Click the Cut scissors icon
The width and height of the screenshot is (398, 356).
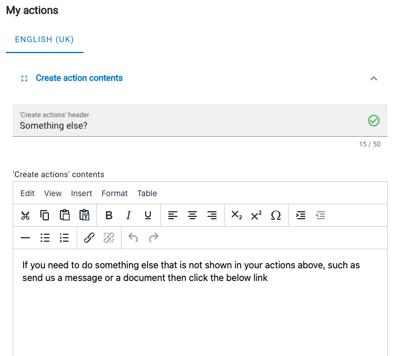click(25, 215)
